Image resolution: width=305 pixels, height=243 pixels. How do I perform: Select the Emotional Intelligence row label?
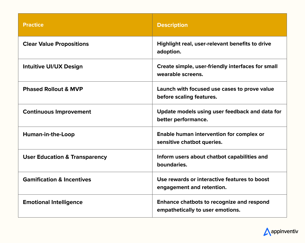coord(53,202)
